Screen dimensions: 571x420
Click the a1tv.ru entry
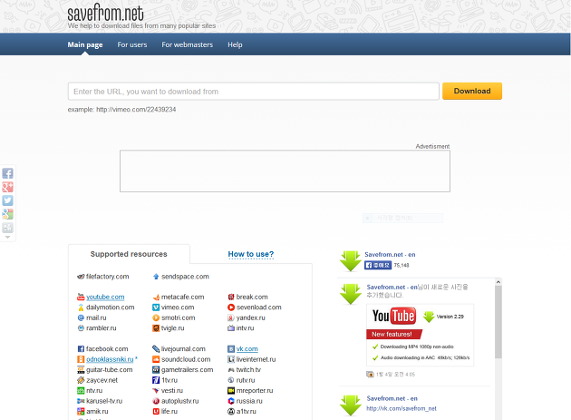click(x=242, y=411)
